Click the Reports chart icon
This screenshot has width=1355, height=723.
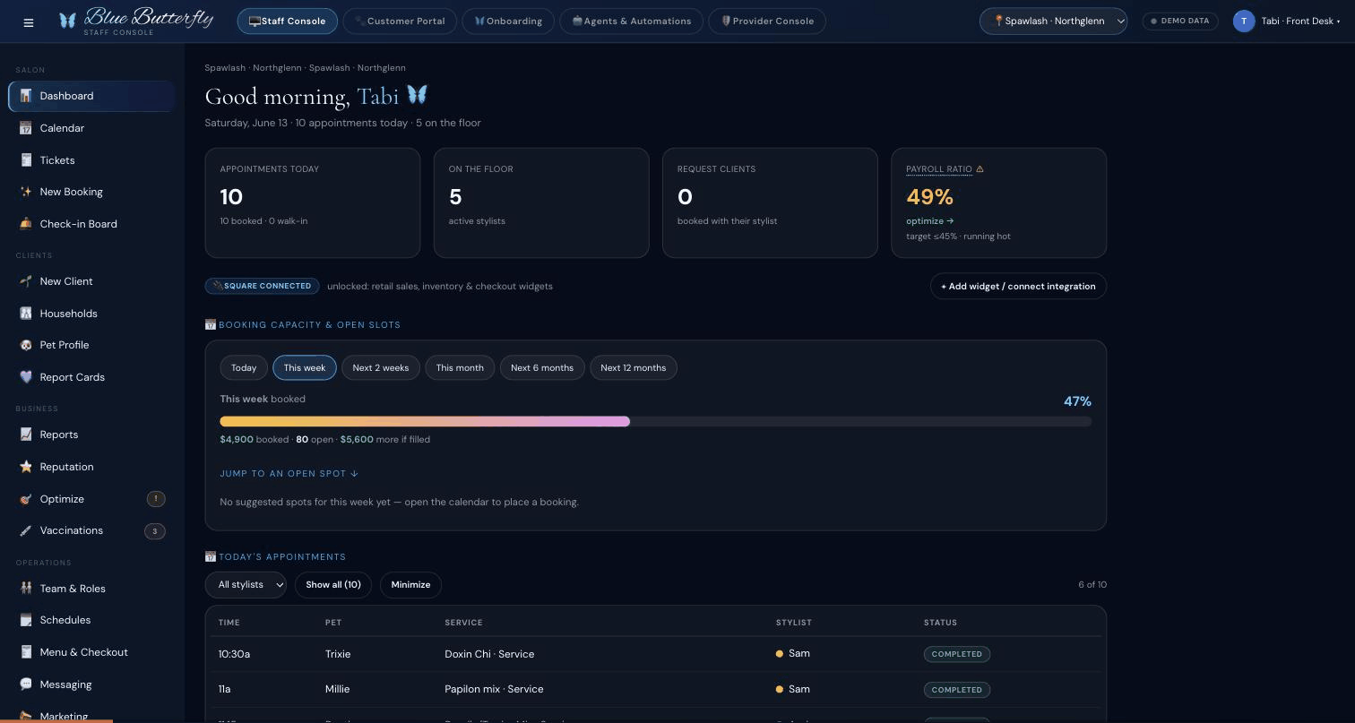coord(26,435)
